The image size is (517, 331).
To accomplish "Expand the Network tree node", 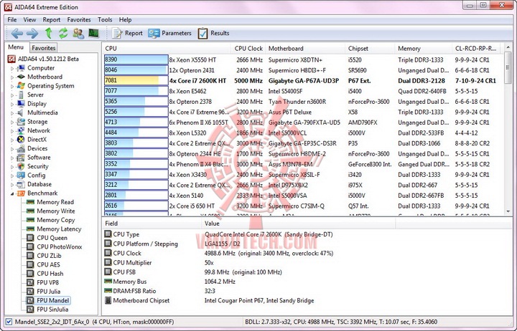I will click(12, 131).
